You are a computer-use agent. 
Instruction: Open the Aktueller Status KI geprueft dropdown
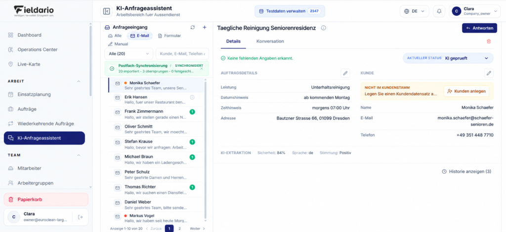[448, 58]
